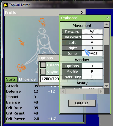This screenshot has height=126, width=113.
Task: Click the Inventory label in Window section
Action: 72,77
